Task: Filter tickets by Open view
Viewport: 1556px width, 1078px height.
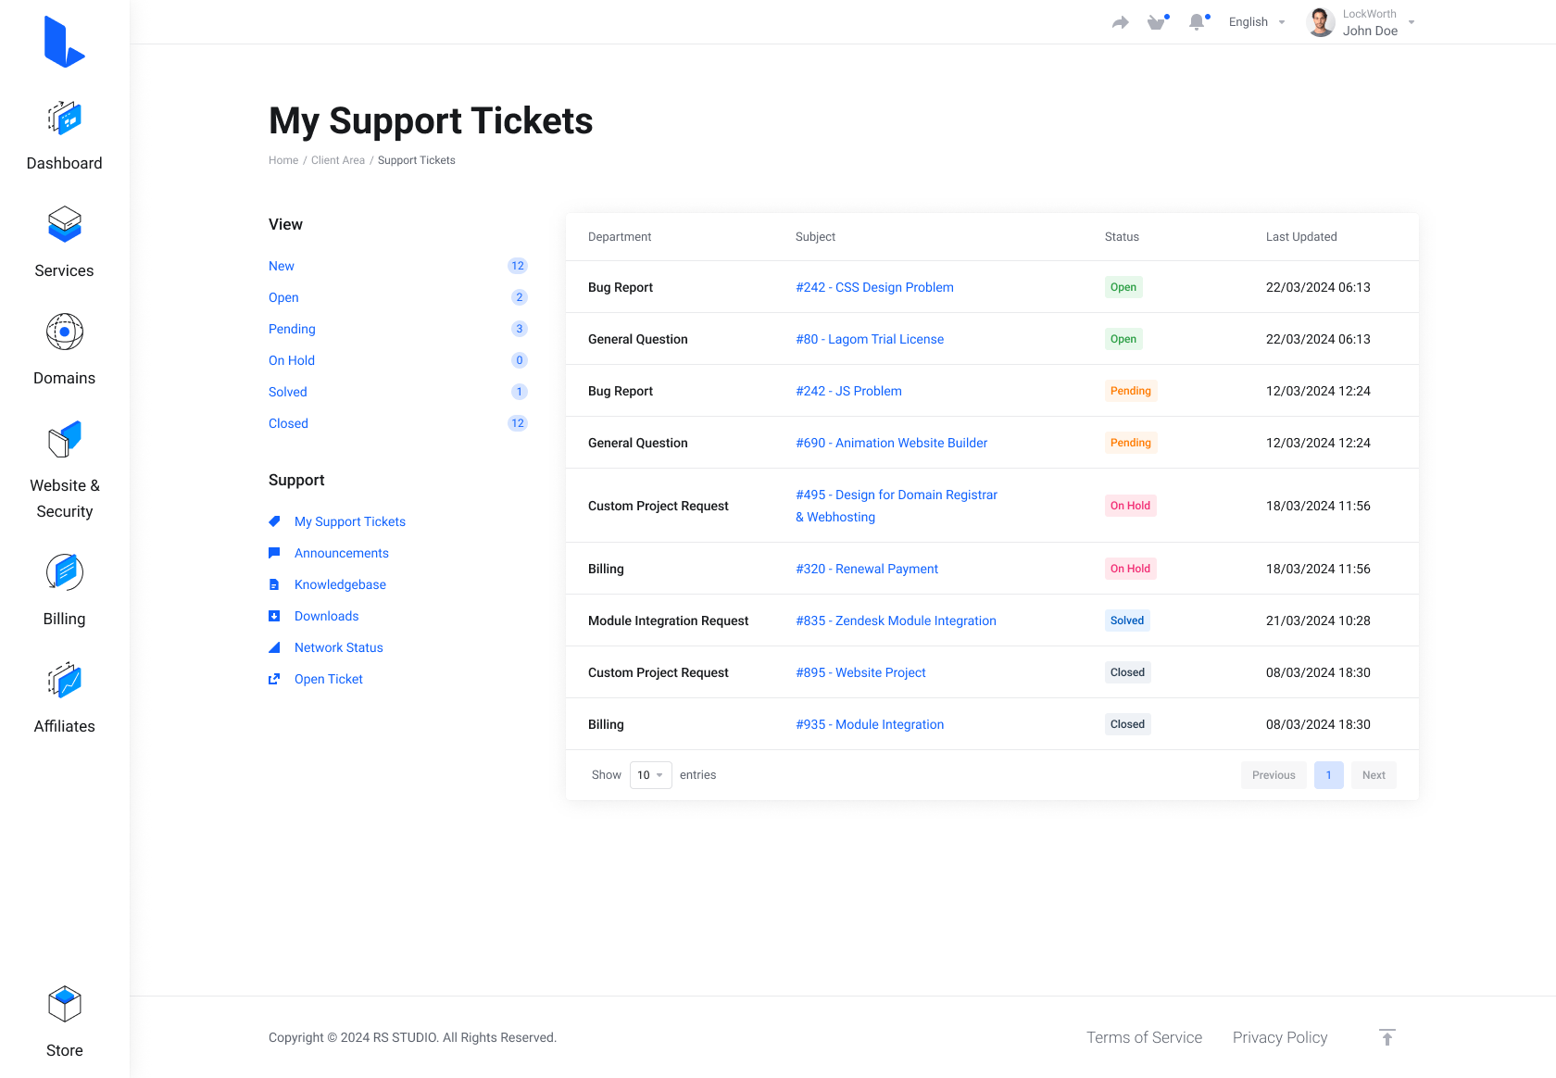Action: (x=283, y=297)
